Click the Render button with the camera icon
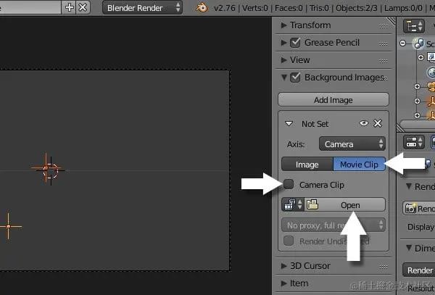This screenshot has height=295, width=435. coord(418,208)
